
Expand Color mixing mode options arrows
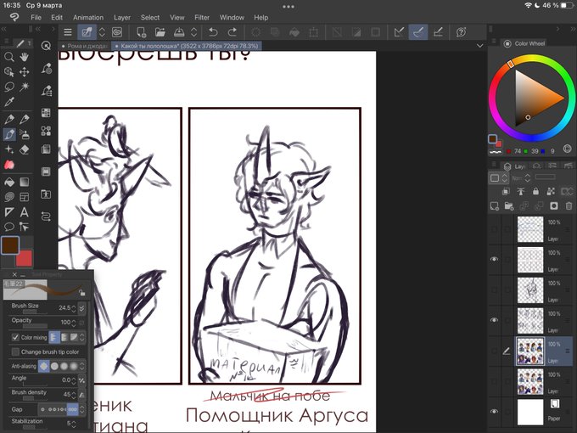(82, 337)
